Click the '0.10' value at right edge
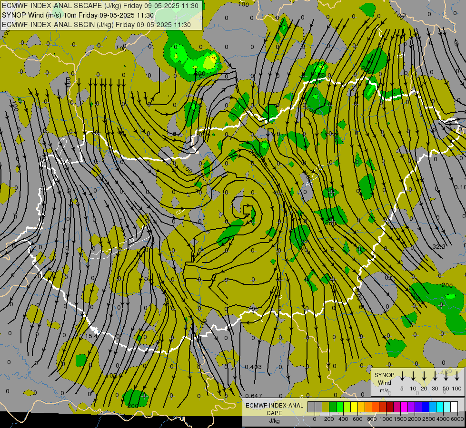The image size is (466, 428). click(460, 187)
